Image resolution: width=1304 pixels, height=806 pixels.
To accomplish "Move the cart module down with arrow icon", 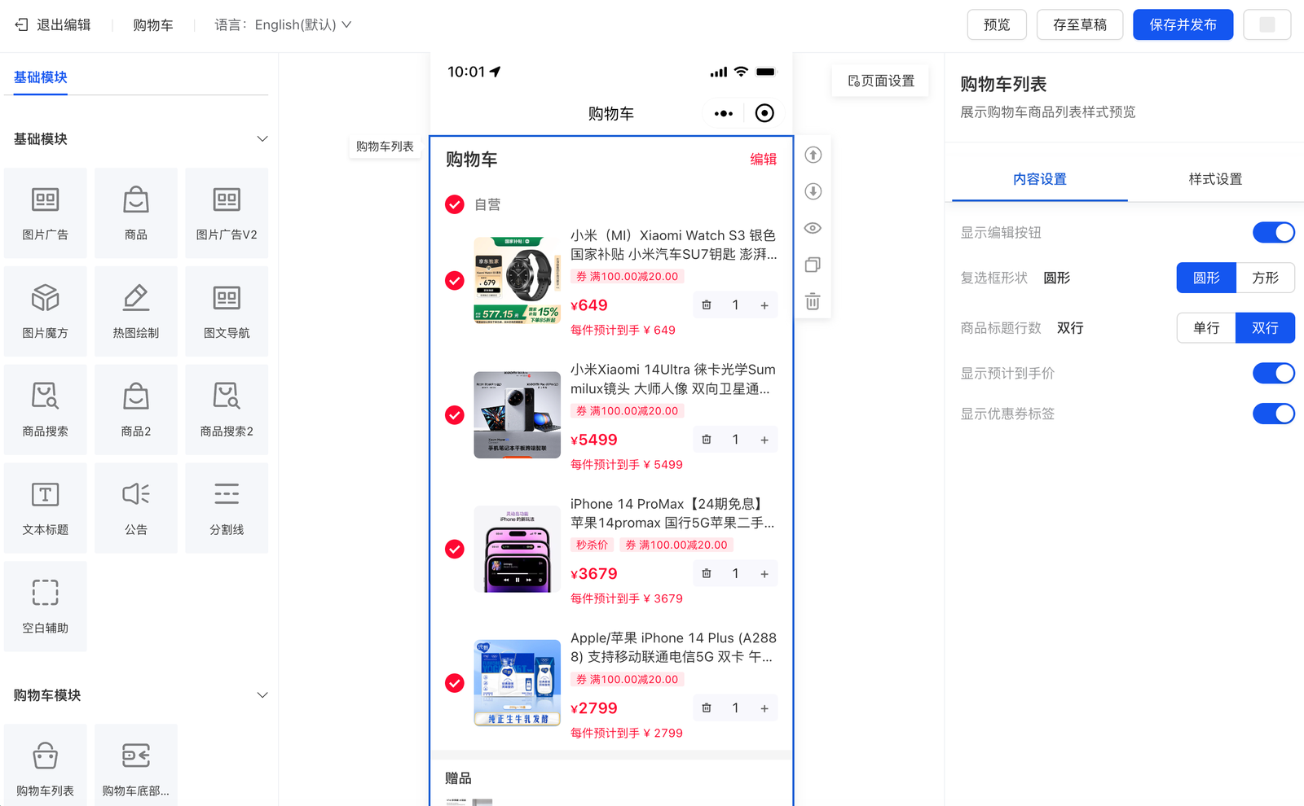I will click(x=813, y=191).
